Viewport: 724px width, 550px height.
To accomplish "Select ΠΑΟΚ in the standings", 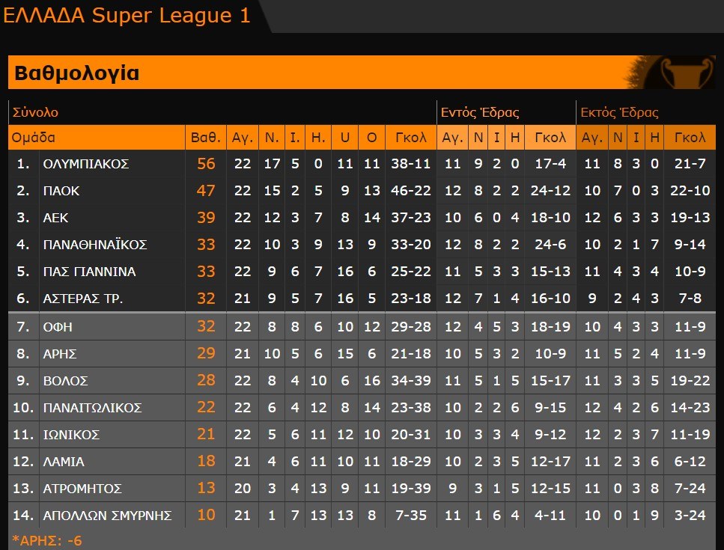I will point(61,191).
